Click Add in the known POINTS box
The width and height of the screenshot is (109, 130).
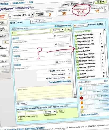pyautogui.click(x=61, y=111)
